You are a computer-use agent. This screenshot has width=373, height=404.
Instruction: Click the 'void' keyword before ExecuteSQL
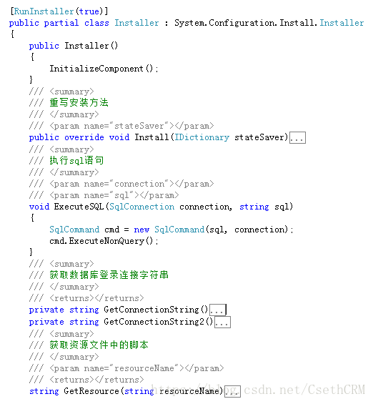[39, 207]
